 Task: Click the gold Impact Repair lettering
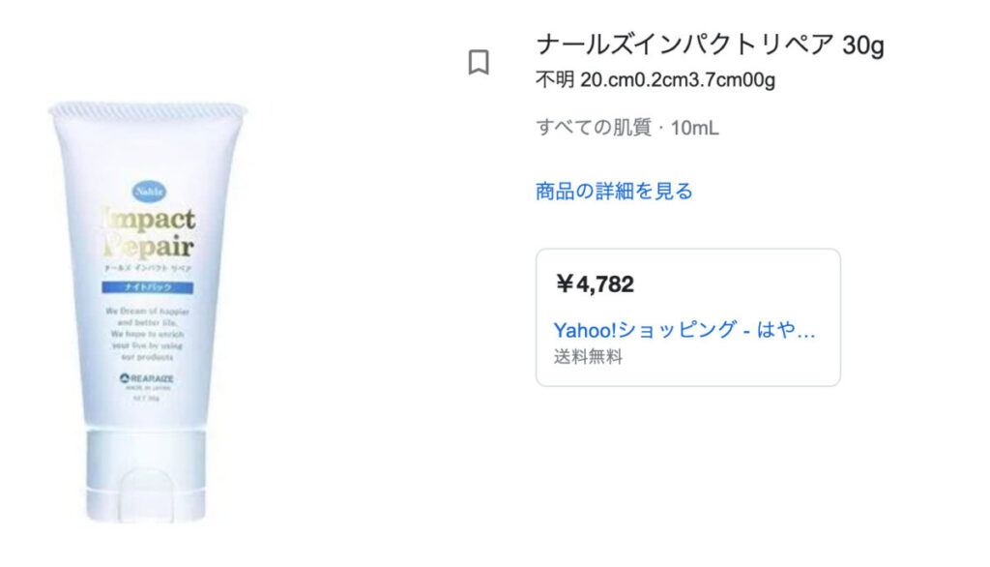pyautogui.click(x=149, y=232)
